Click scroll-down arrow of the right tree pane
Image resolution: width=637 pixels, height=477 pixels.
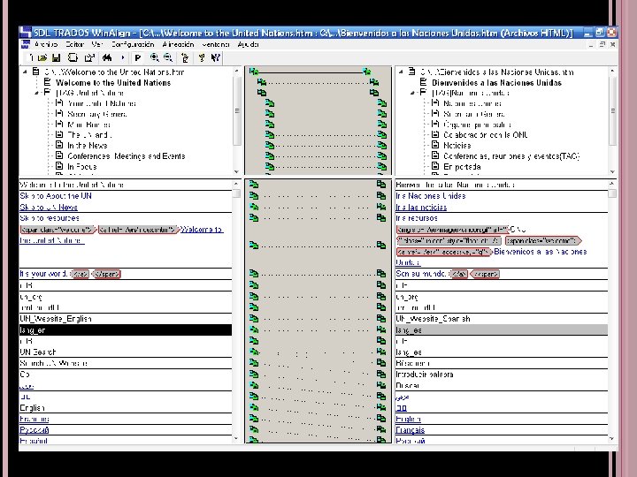coord(612,171)
